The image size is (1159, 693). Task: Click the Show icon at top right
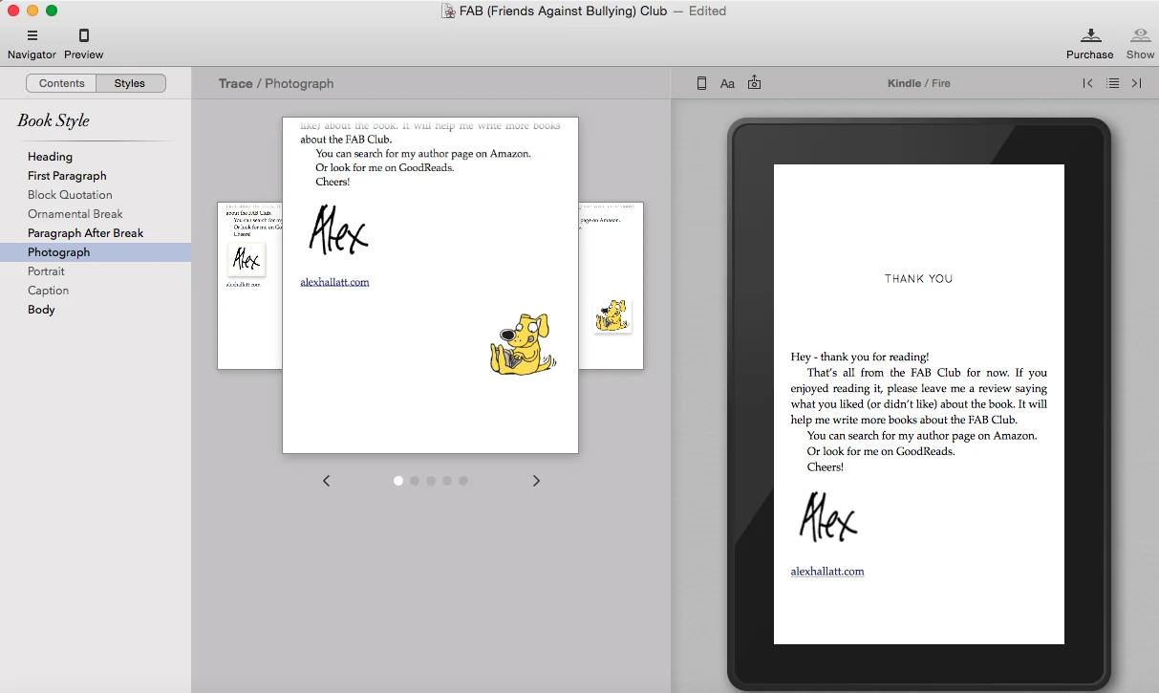pyautogui.click(x=1140, y=36)
